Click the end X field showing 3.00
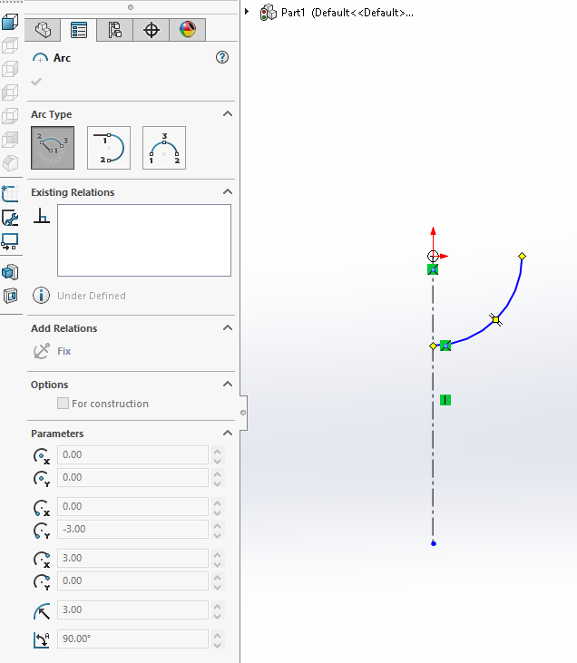Viewport: 577px width, 663px height. (132, 558)
